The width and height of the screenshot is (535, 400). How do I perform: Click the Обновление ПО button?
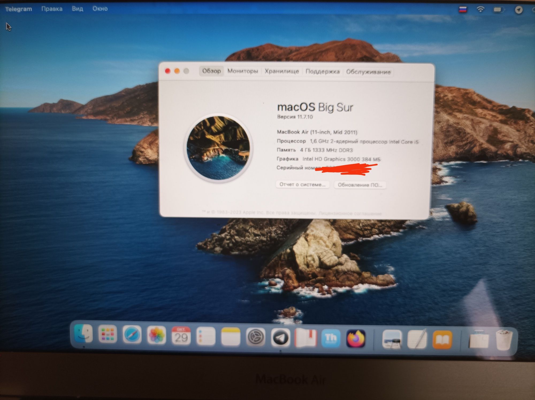pyautogui.click(x=360, y=185)
